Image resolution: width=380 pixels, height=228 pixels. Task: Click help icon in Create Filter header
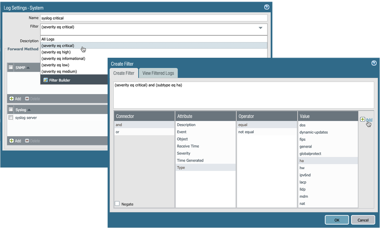[374, 63]
